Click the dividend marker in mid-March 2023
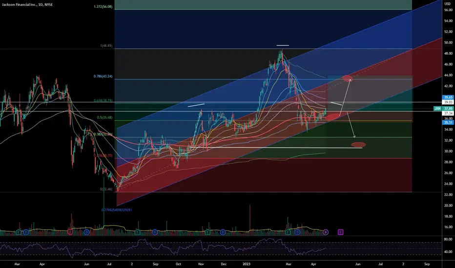This screenshot has width=455, height=268. pyautogui.click(x=297, y=232)
